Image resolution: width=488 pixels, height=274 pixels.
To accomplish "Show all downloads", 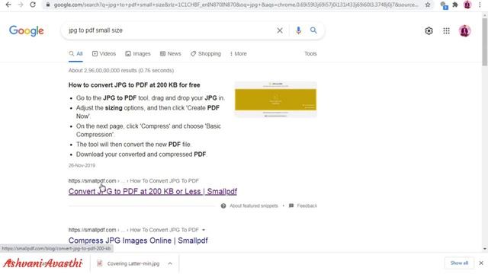I will (x=459, y=263).
